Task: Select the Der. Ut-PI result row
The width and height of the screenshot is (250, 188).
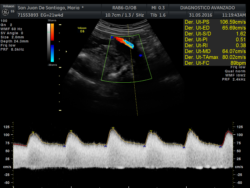Action: click(x=215, y=40)
